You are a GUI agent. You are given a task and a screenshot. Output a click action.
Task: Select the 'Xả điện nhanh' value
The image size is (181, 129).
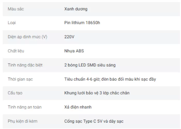coord(78,107)
